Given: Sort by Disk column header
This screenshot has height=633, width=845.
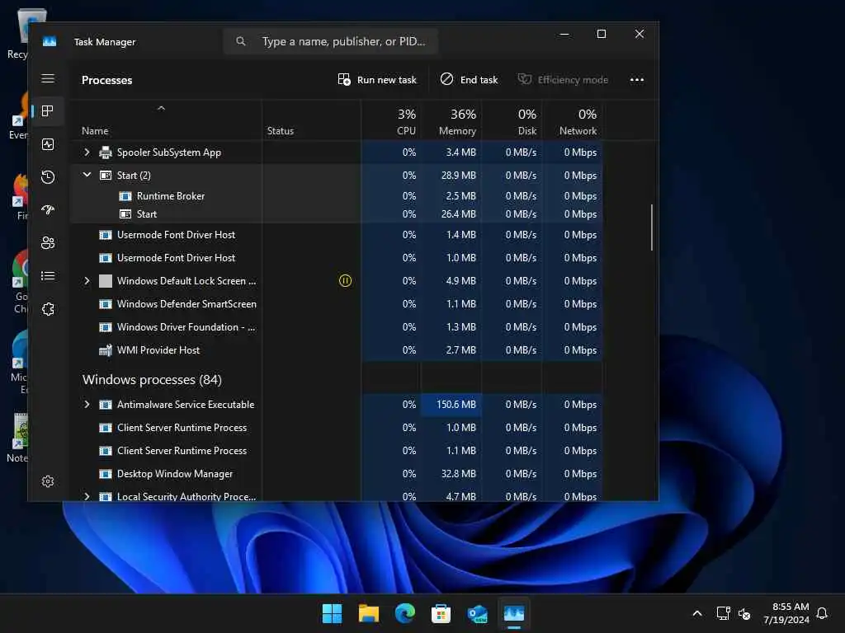Looking at the screenshot, I should click(512, 121).
